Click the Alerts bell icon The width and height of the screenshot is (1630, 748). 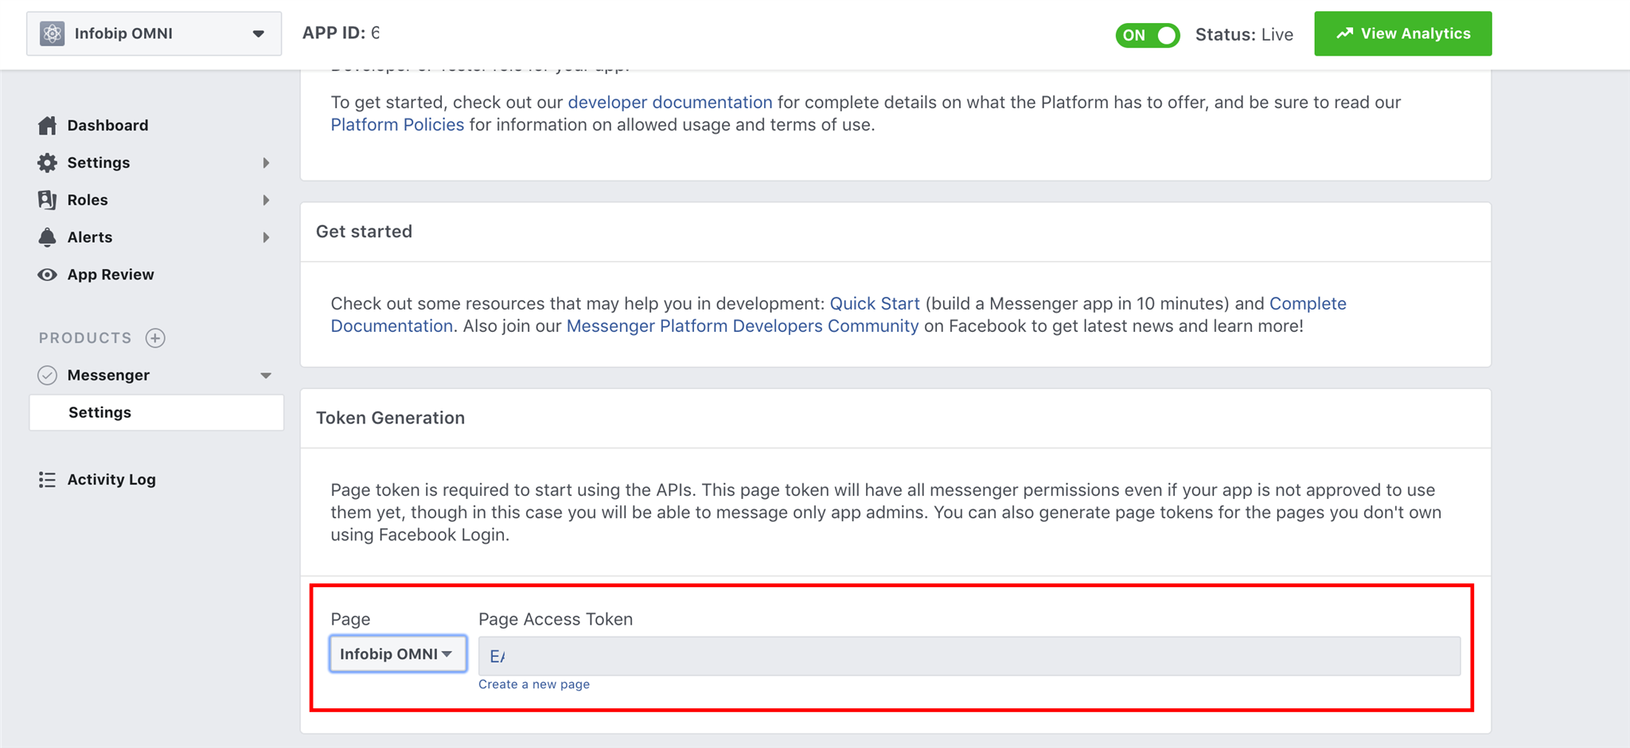pos(47,237)
